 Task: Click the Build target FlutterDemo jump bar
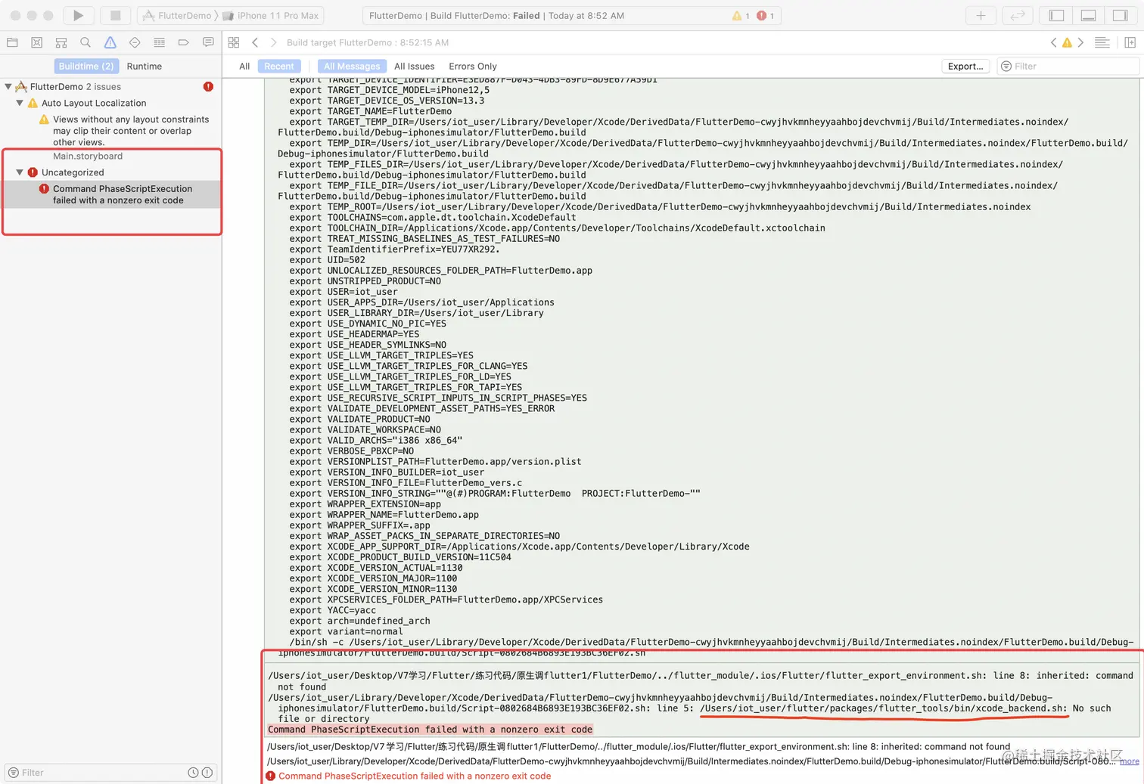(x=368, y=42)
